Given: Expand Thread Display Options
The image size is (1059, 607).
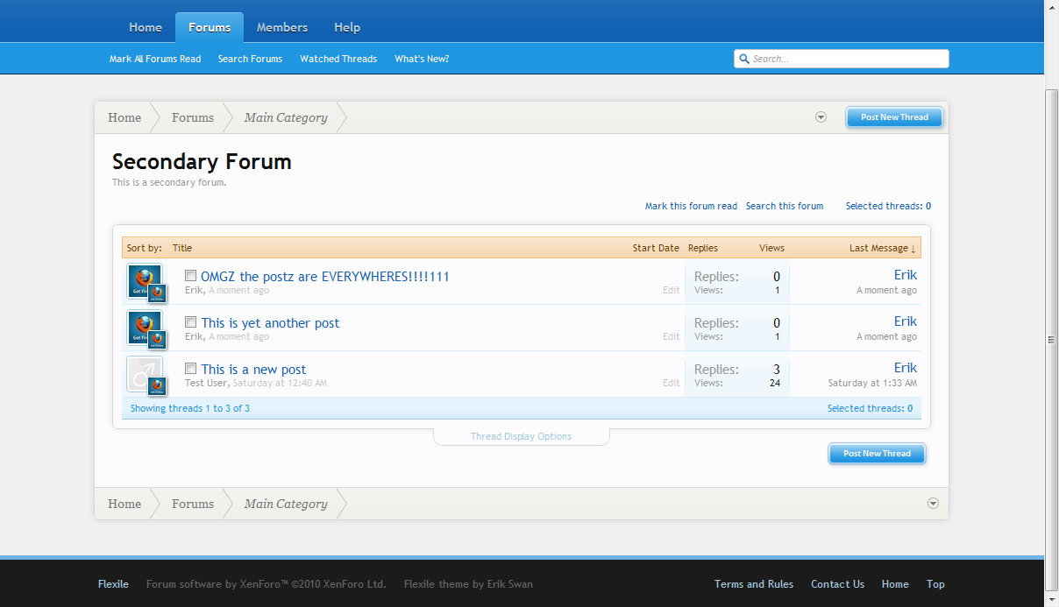Looking at the screenshot, I should 521,435.
